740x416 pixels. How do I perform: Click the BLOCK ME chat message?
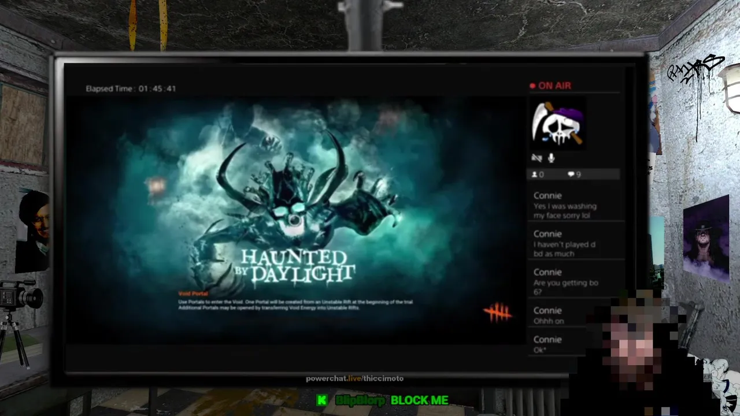click(x=419, y=400)
